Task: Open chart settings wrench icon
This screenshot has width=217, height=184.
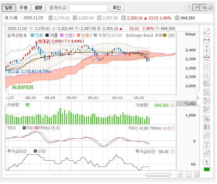Action: [x=188, y=7]
